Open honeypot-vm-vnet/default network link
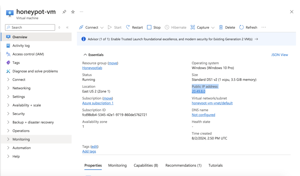The height and width of the screenshot is (176, 300). (x=212, y=103)
